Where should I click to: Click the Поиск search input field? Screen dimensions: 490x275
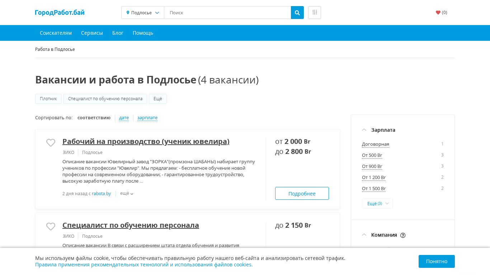[x=227, y=13]
